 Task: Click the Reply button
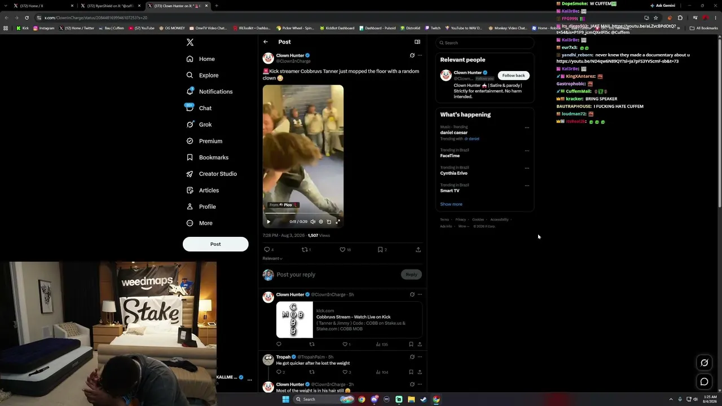(411, 275)
